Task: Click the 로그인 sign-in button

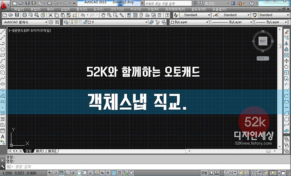Action: pyautogui.click(x=207, y=3)
